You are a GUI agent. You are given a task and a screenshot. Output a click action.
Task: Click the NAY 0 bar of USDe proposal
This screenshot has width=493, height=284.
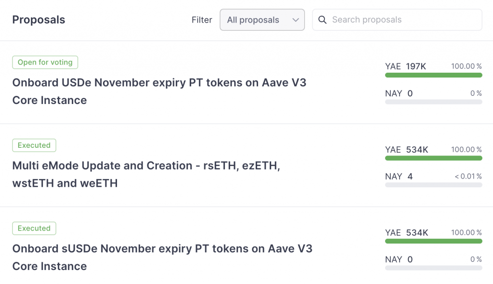[x=434, y=102]
